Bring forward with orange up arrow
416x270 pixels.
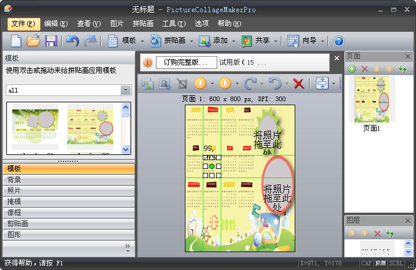click(x=200, y=83)
